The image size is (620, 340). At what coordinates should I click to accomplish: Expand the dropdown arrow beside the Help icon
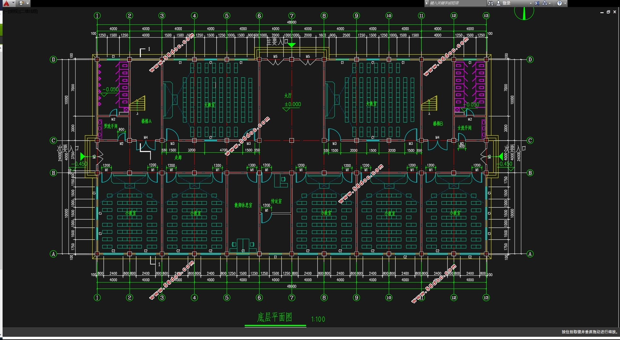coord(565,3)
